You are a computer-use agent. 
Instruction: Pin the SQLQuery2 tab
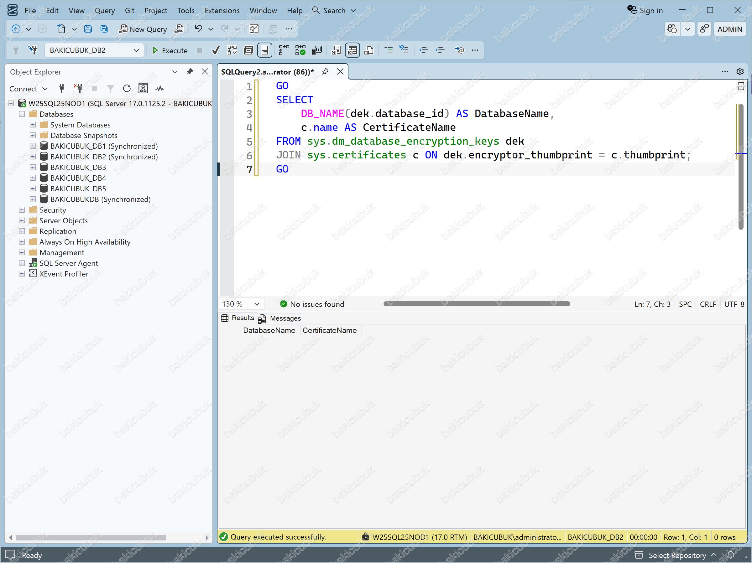(325, 72)
